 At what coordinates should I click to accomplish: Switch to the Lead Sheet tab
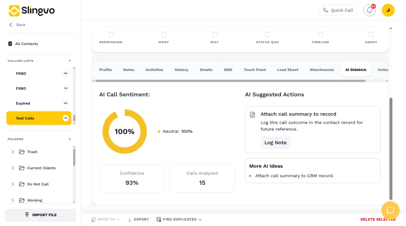288,70
